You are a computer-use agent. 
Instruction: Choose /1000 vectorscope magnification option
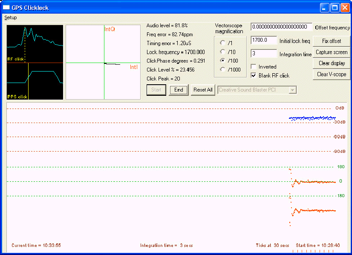click(x=222, y=70)
